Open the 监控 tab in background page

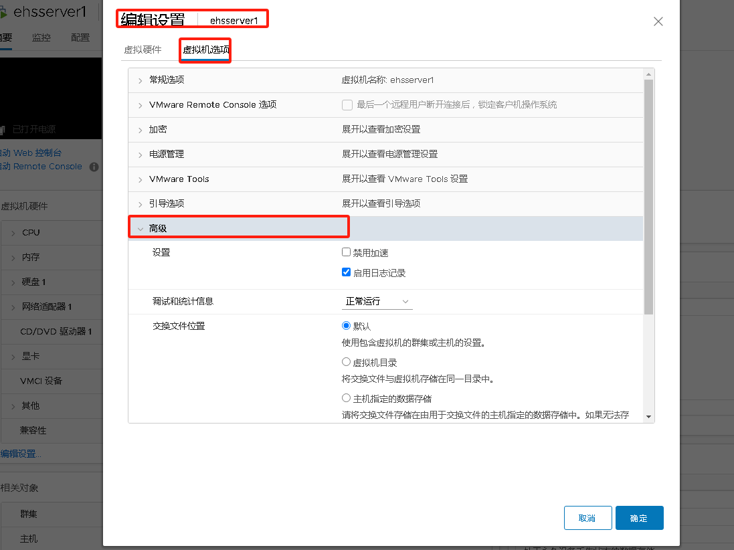point(41,37)
